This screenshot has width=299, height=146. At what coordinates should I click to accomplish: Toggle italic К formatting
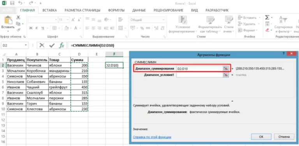37,28
